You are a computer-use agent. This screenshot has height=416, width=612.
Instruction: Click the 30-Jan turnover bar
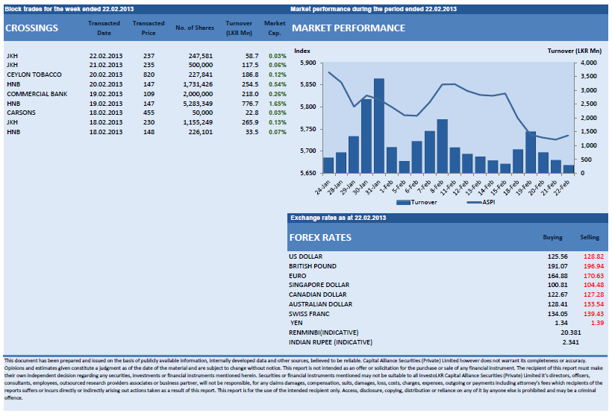(366, 136)
